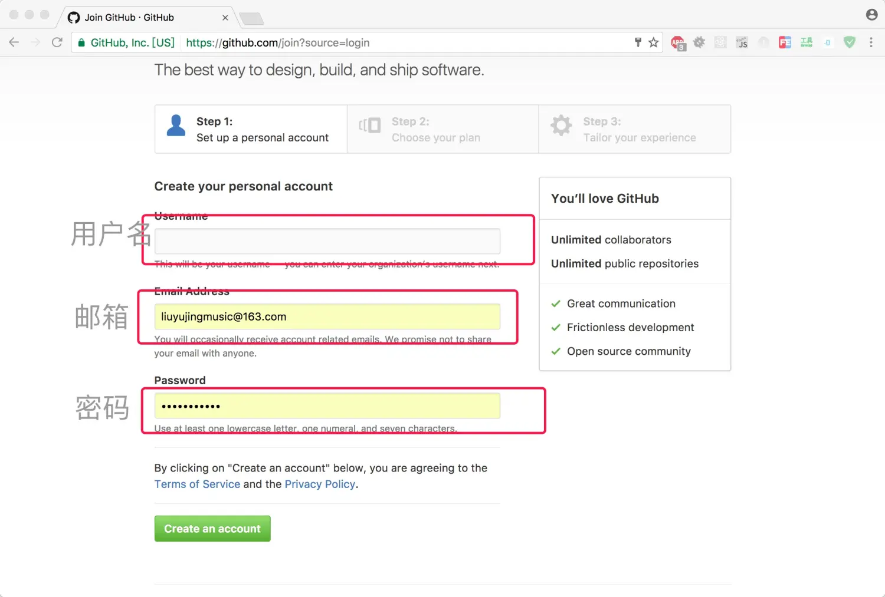The width and height of the screenshot is (885, 597).
Task: Open saved password key icon
Action: pyautogui.click(x=638, y=42)
